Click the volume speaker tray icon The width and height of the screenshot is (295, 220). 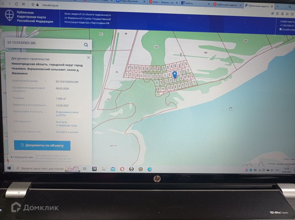click(272, 170)
